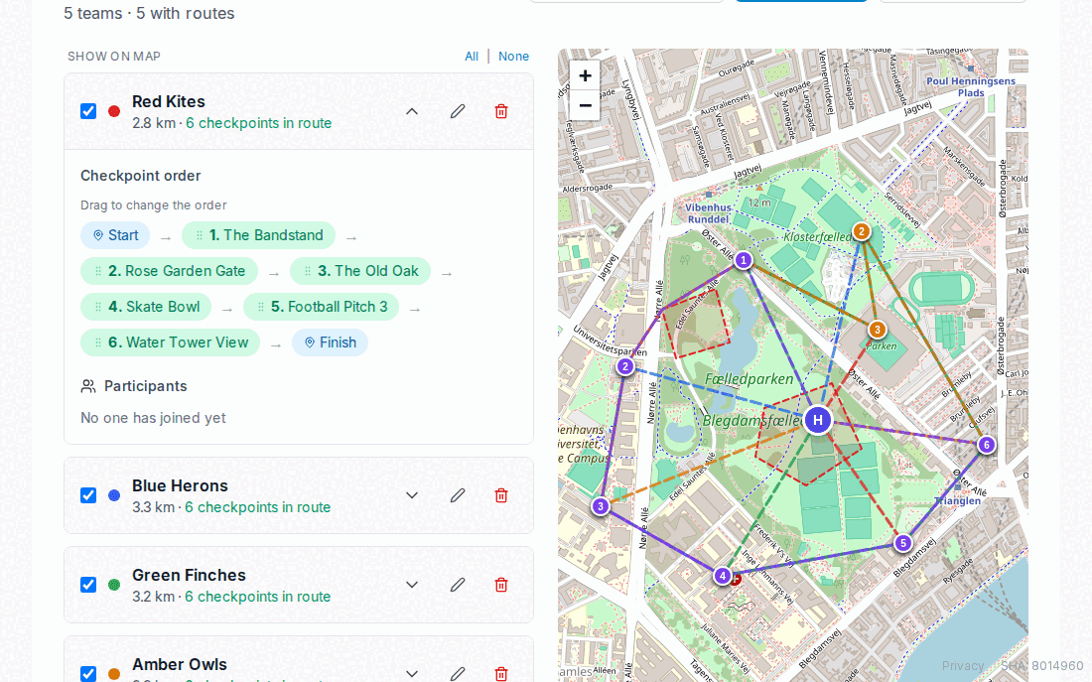
Task: Delete the Blue Herons team
Action: pos(500,495)
